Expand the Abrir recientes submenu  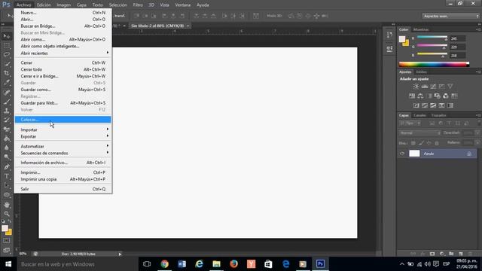pos(64,53)
